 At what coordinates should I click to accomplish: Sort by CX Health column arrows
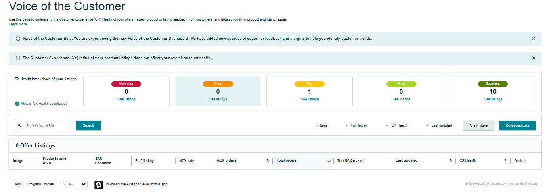[506, 160]
